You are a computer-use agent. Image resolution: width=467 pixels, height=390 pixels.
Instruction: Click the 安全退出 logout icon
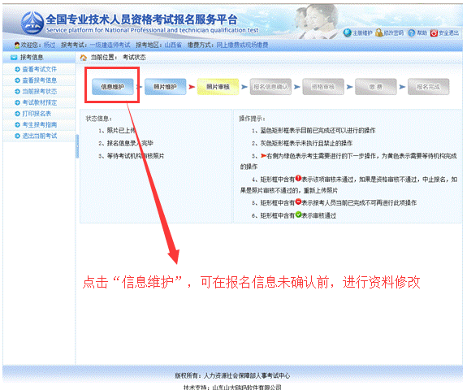pyautogui.click(x=434, y=32)
